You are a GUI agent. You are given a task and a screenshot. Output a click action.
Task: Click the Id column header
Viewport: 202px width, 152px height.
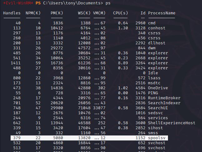pos(143,13)
